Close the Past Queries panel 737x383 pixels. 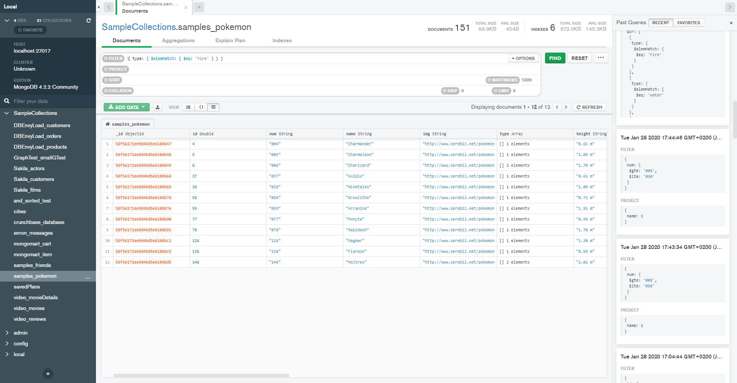click(x=731, y=23)
